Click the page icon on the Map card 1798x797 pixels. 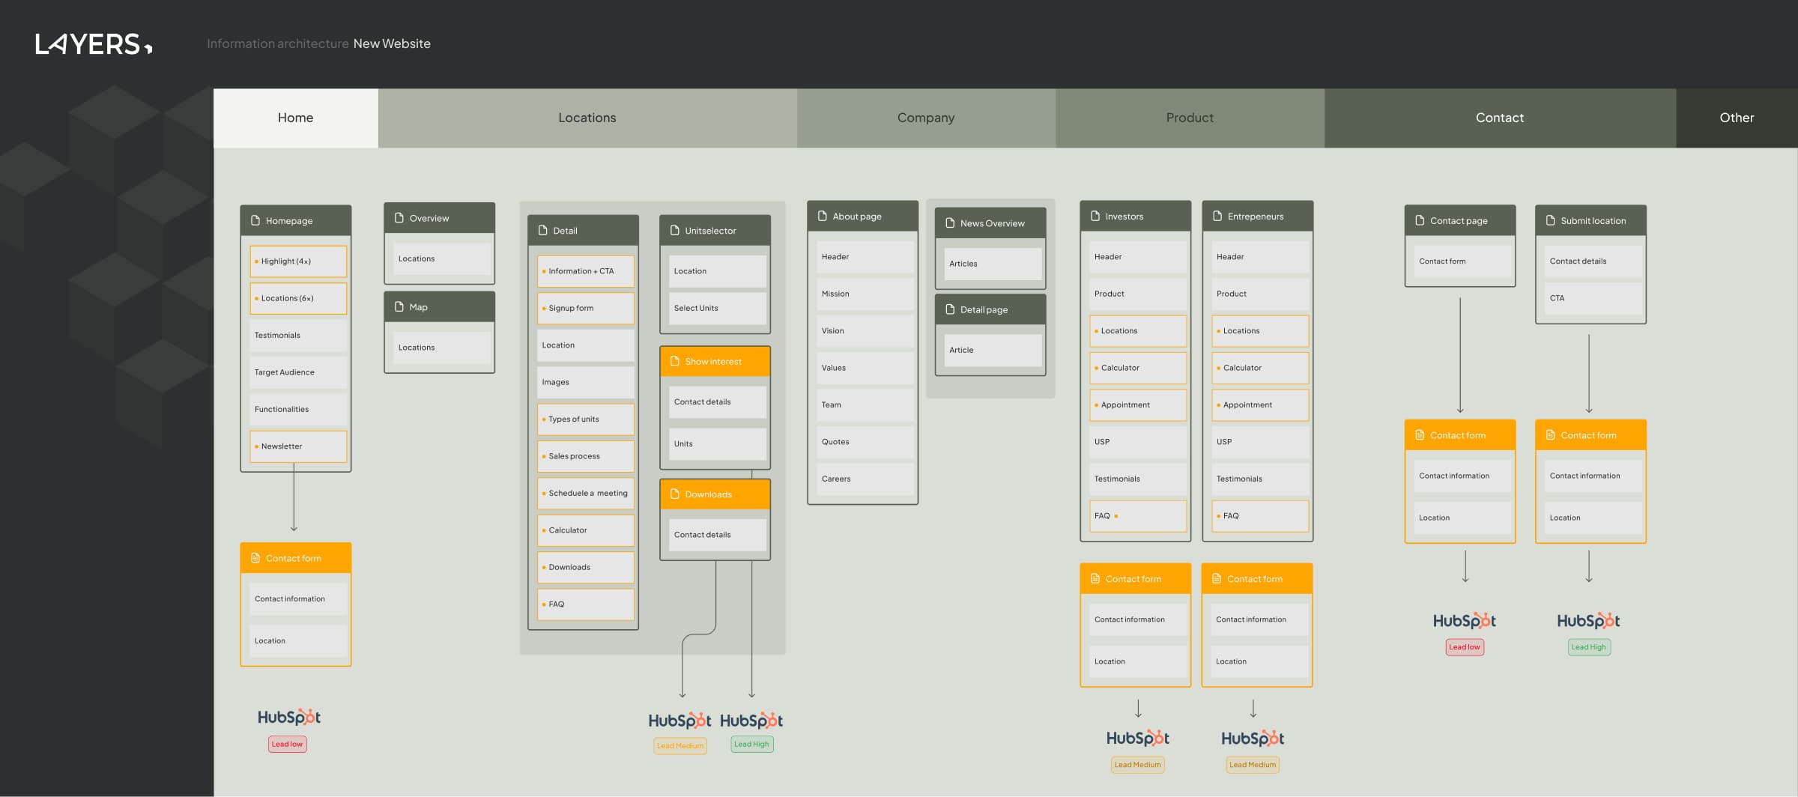point(399,306)
